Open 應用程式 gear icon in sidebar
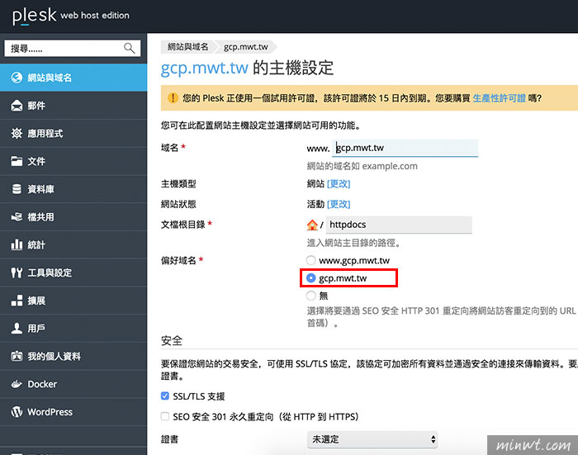Viewport: 578px width, 455px height. [17, 133]
